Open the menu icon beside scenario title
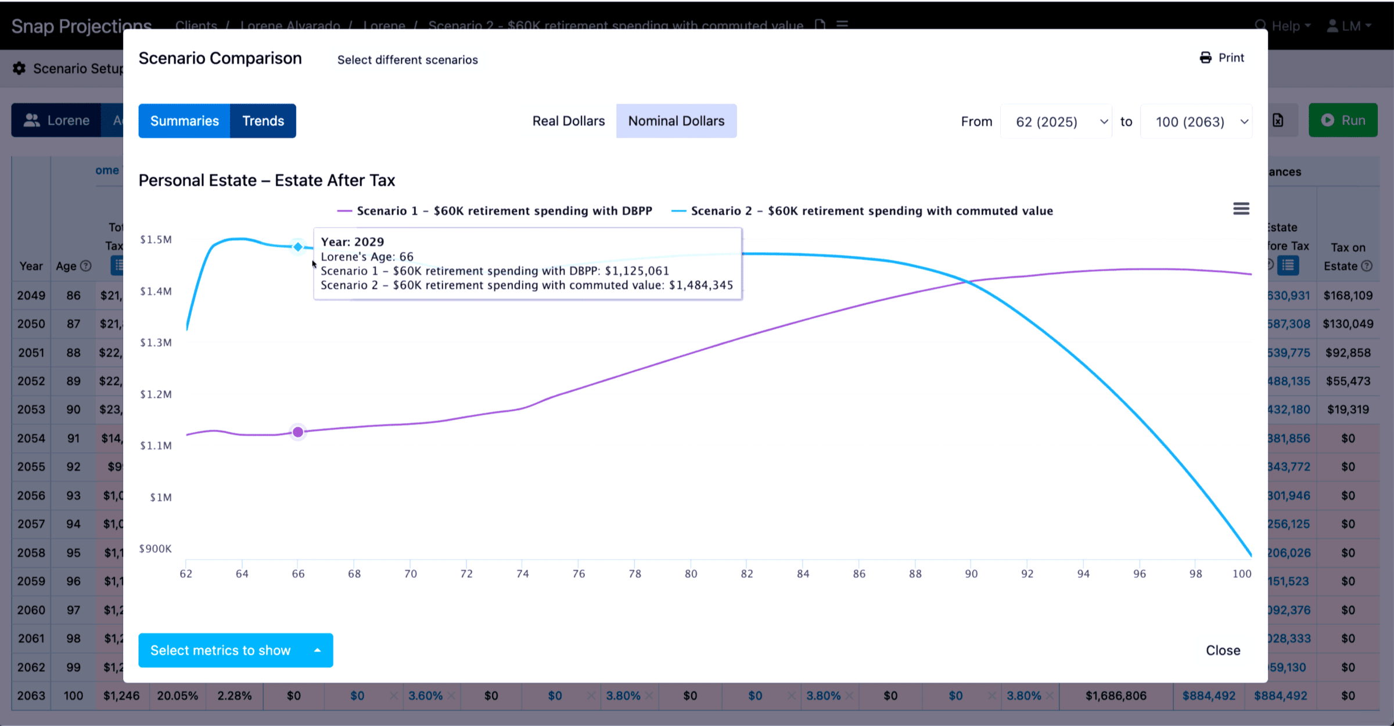1394x726 pixels. pyautogui.click(x=842, y=25)
